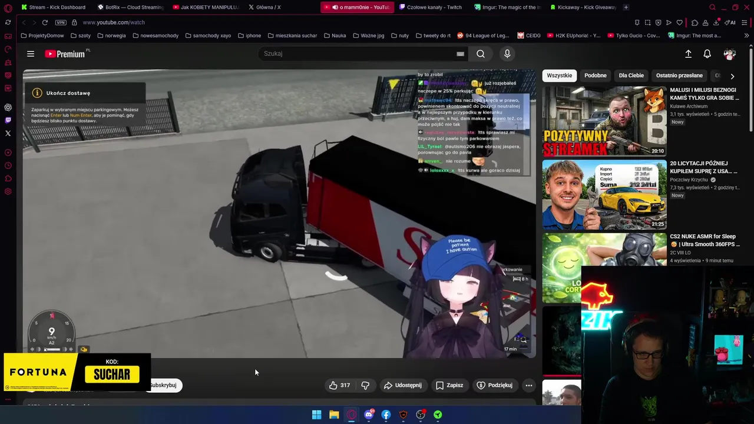Open the CEIDG bookmark
The width and height of the screenshot is (754, 424).
[529, 35]
